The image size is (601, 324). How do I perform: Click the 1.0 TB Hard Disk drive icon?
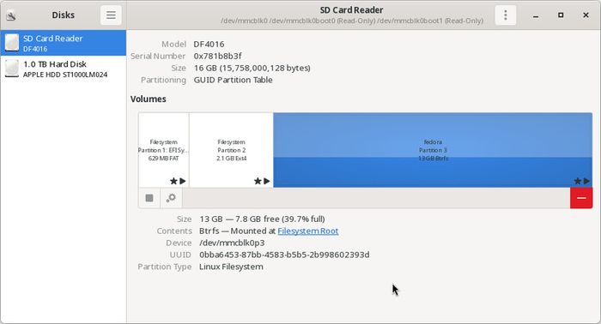[12, 69]
